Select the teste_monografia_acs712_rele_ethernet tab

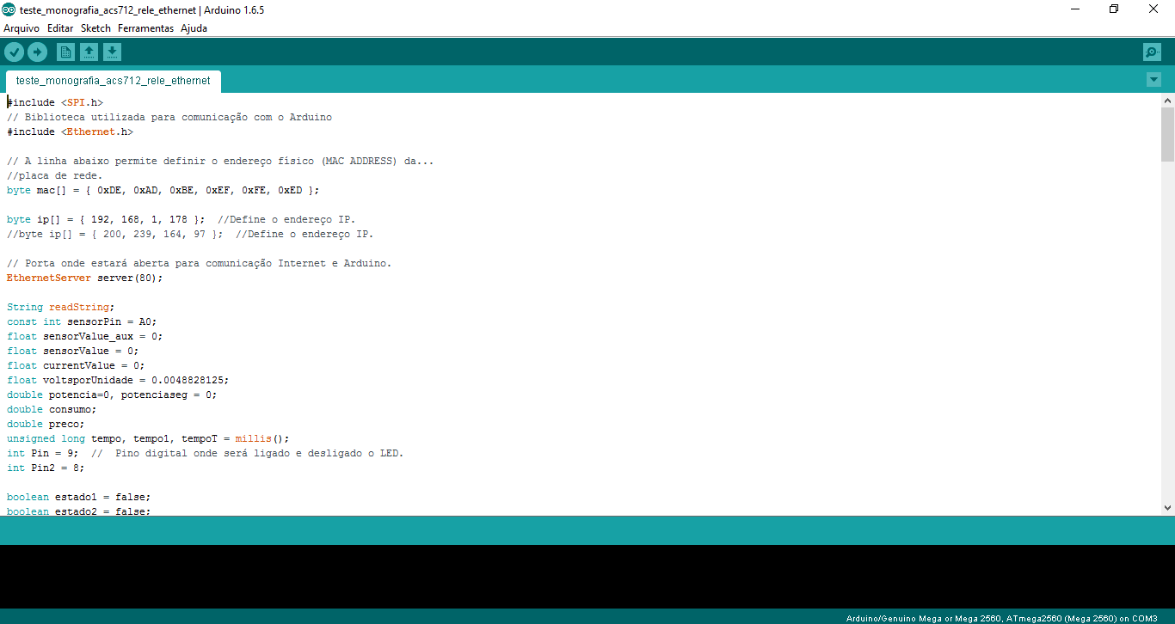tap(114, 81)
